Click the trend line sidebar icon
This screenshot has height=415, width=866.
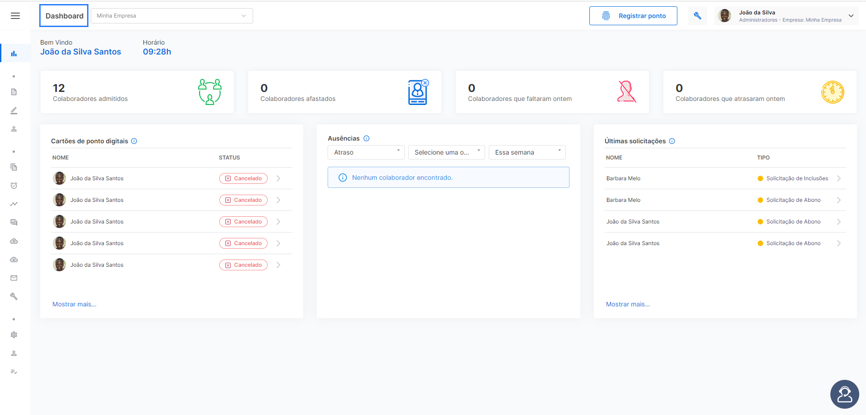(x=14, y=204)
